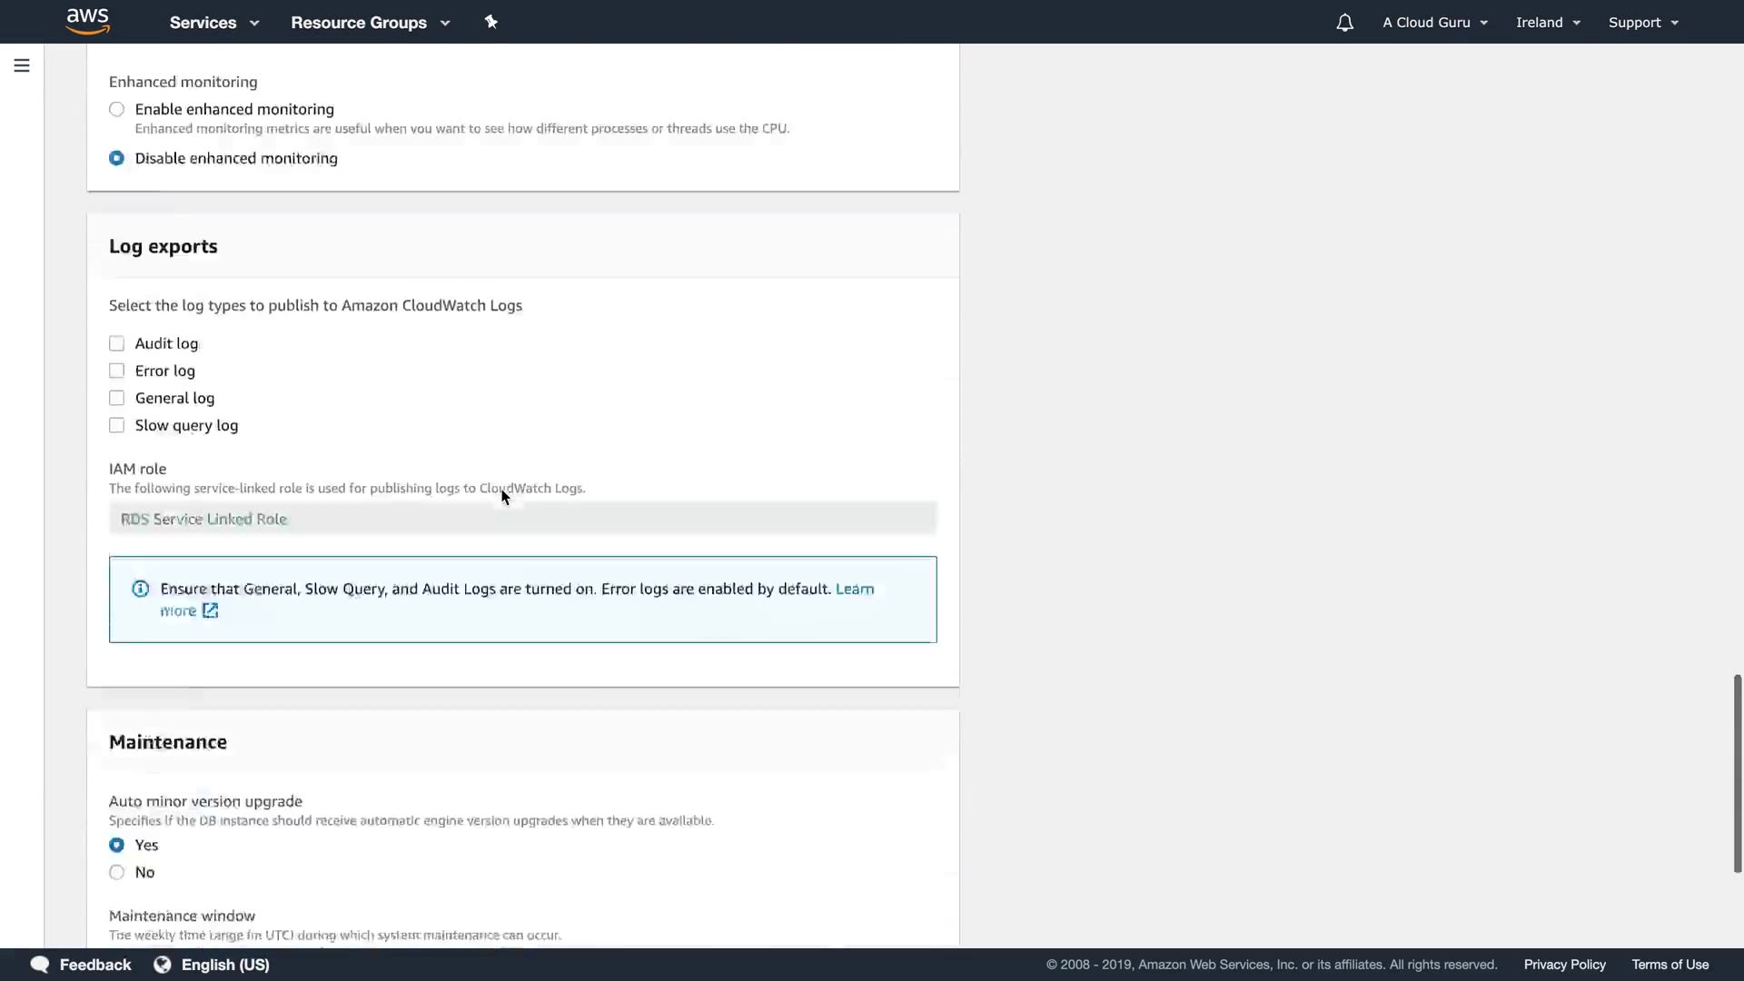This screenshot has height=981, width=1744.
Task: Click the Feedback speech bubble icon
Action: 40,965
